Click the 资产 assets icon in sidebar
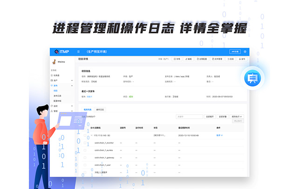This screenshot has height=189, width=300. 52,81
